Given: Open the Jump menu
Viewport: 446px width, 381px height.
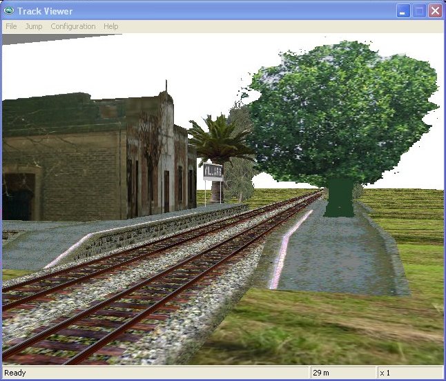Looking at the screenshot, I should tap(34, 26).
